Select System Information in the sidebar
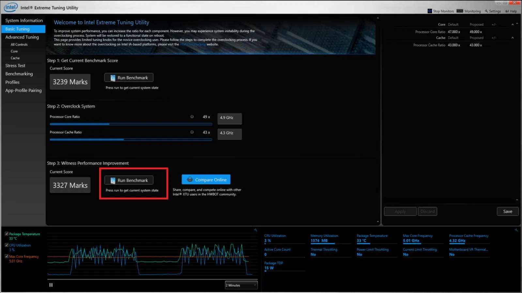This screenshot has height=293, width=522. click(x=24, y=21)
